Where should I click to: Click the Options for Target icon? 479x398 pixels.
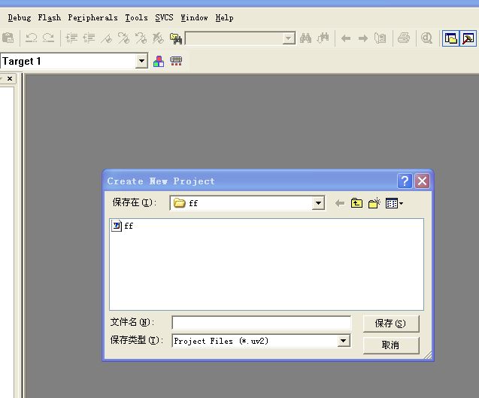tap(176, 61)
